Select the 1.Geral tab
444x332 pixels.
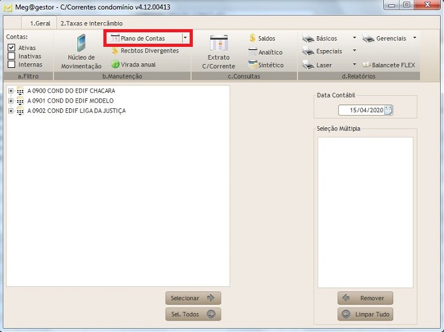(40, 23)
